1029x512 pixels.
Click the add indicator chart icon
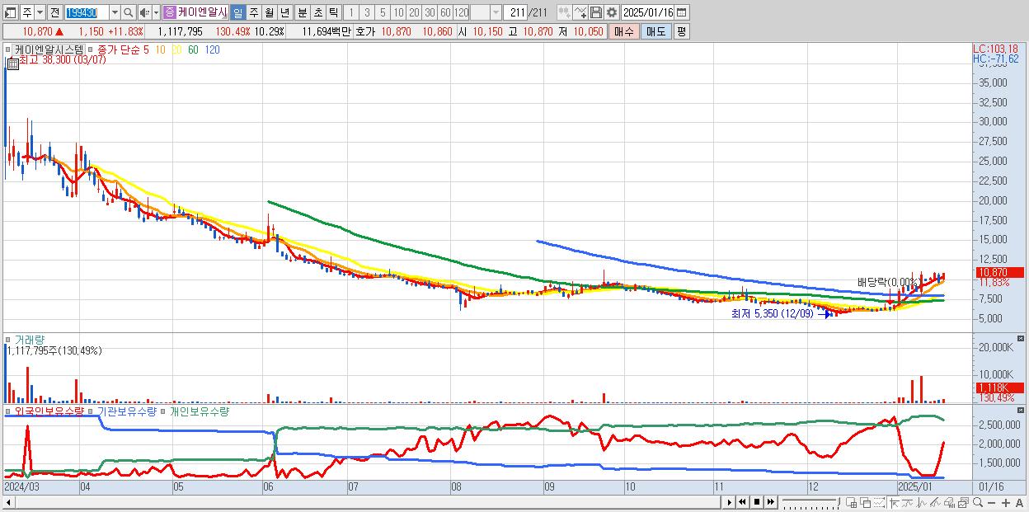click(564, 12)
